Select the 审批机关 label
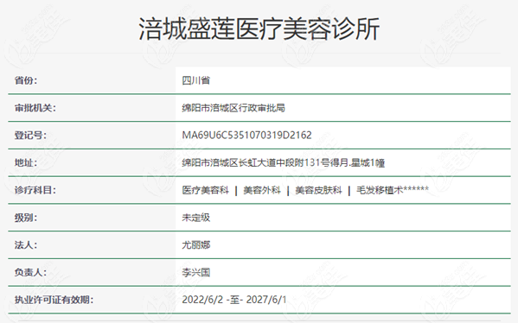The image size is (518, 323). [35, 108]
